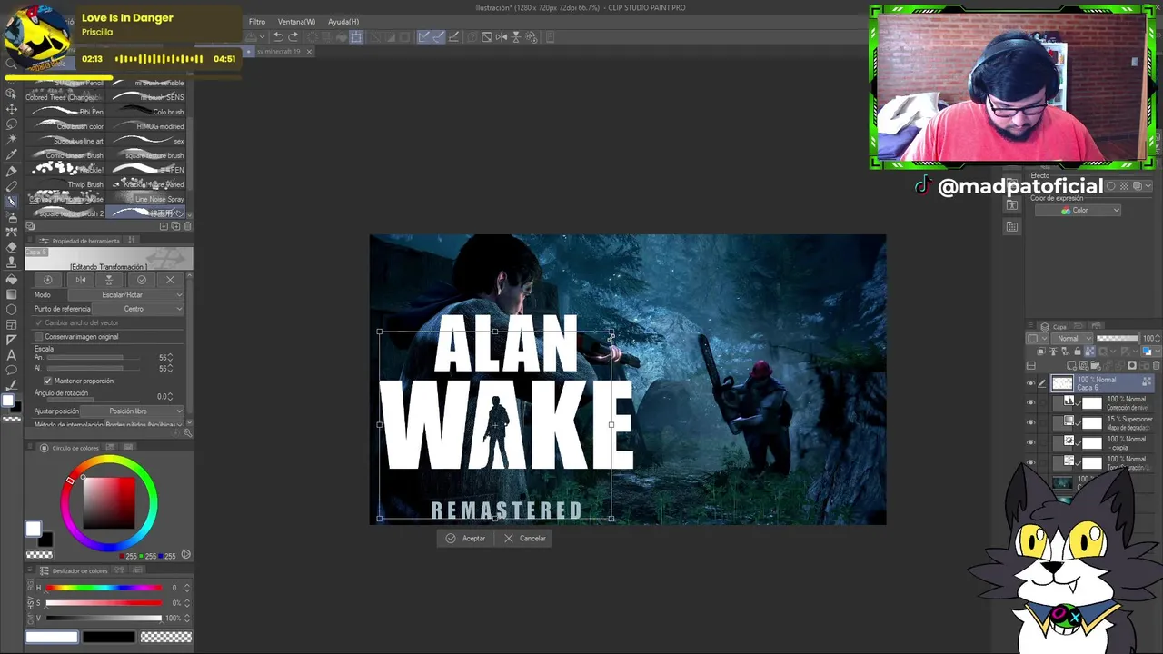Create a layer mask
This screenshot has height=654, width=1163.
[x=1132, y=365]
